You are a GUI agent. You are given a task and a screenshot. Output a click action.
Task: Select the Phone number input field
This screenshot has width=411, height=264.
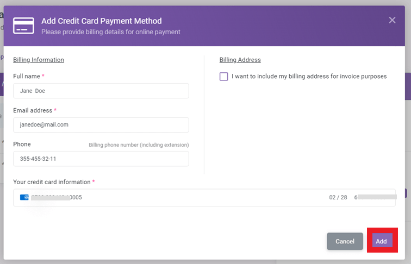click(x=101, y=159)
